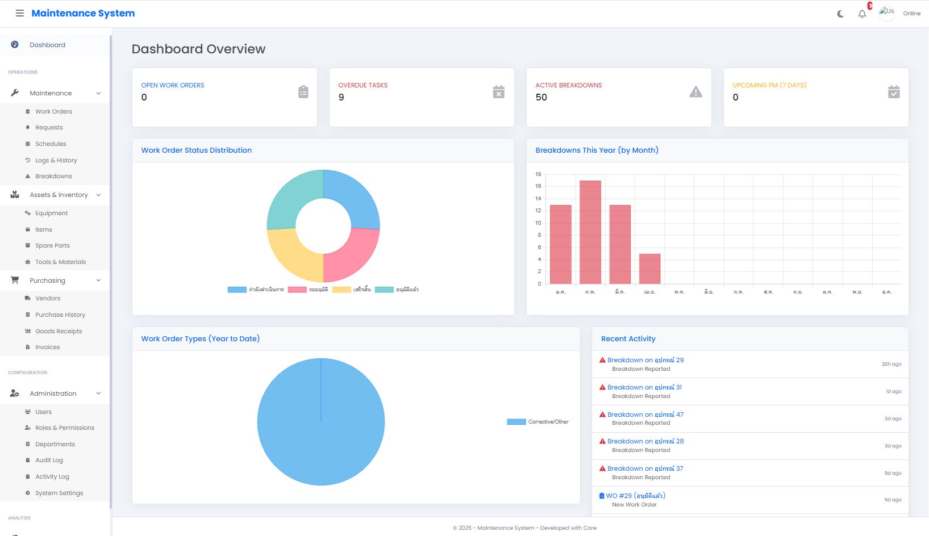Click the hamburger menu icon
This screenshot has height=536, width=929.
pyautogui.click(x=19, y=13)
